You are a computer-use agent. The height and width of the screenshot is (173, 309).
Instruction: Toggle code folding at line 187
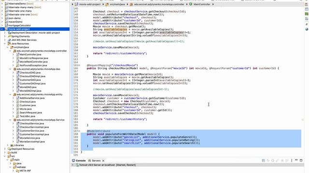pyautogui.click(x=79, y=131)
